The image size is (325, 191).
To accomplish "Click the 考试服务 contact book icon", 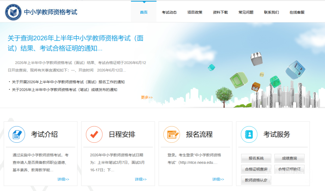I will coord(249,135).
